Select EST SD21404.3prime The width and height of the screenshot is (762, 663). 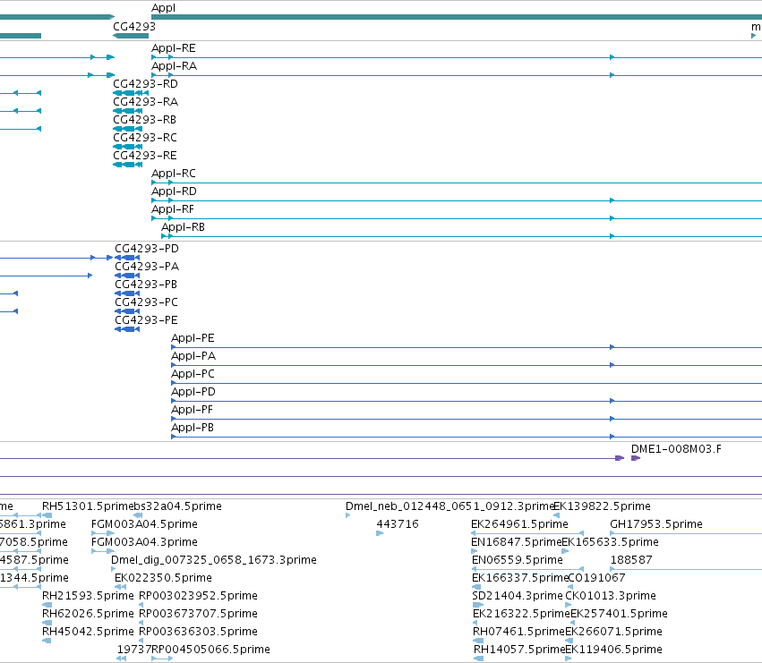518,597
